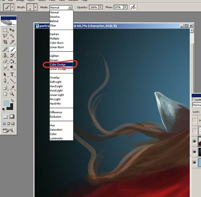Viewport: 201px width, 197px height.
Task: Select the dark gradient layer thumbnail
Action: coord(200,152)
